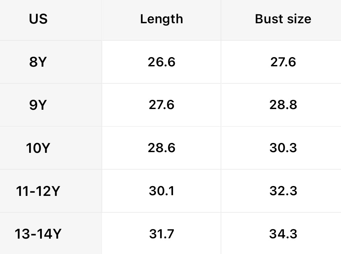This screenshot has height=254, width=341.
Task: Click the Bust size column header
Action: coord(283,19)
